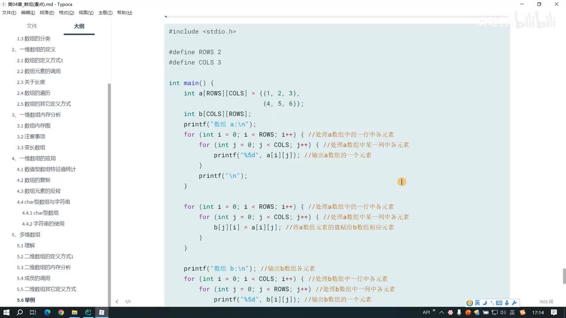Go to outline heading 2、一维数组的定义

pyautogui.click(x=34, y=49)
